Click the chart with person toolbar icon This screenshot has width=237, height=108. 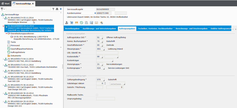(x=91, y=23)
